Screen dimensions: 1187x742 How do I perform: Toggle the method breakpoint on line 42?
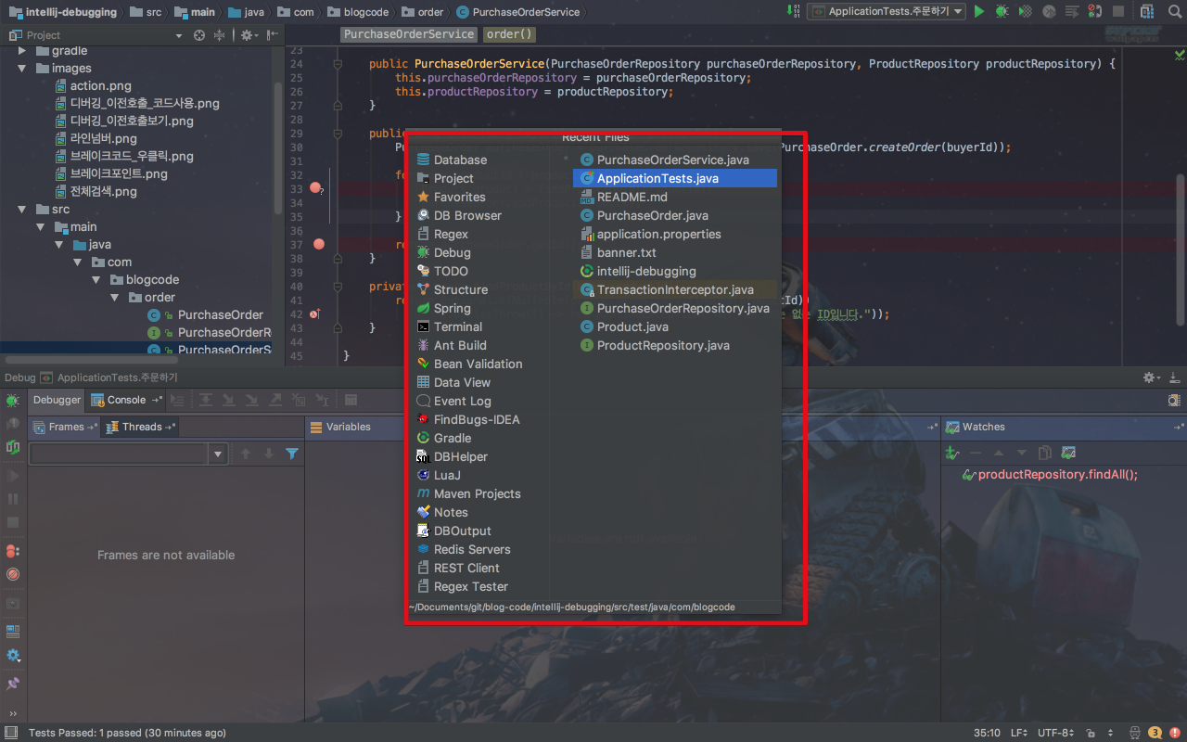coord(314,314)
